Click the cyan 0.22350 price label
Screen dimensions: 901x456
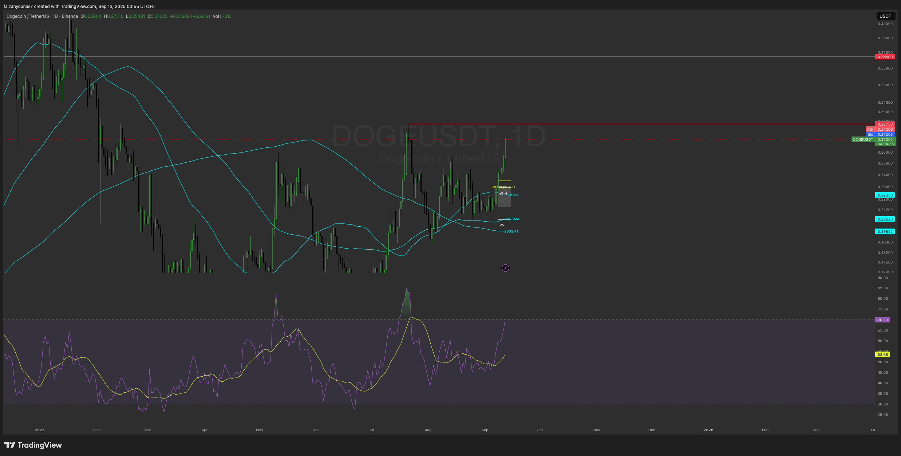coord(885,195)
